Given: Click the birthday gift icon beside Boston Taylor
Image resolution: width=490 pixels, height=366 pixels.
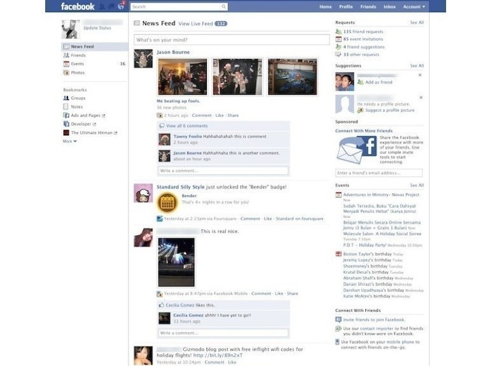Looking at the screenshot, I should (338, 254).
